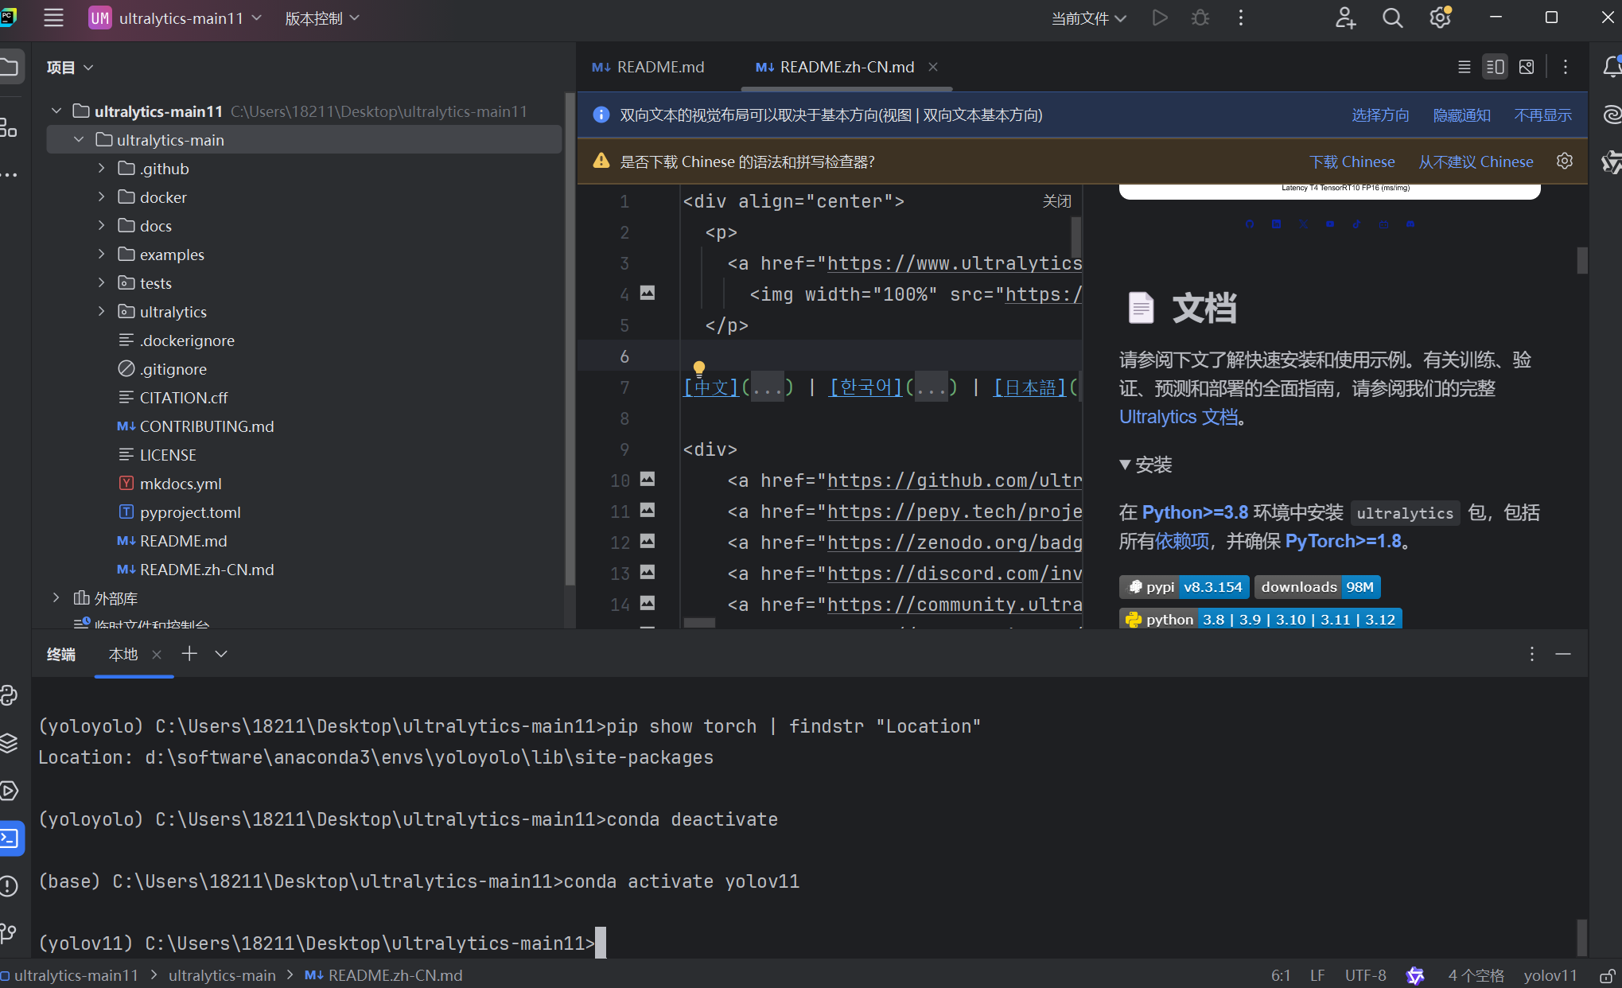Click the 下载 Chinese link
The width and height of the screenshot is (1622, 988).
point(1352,161)
